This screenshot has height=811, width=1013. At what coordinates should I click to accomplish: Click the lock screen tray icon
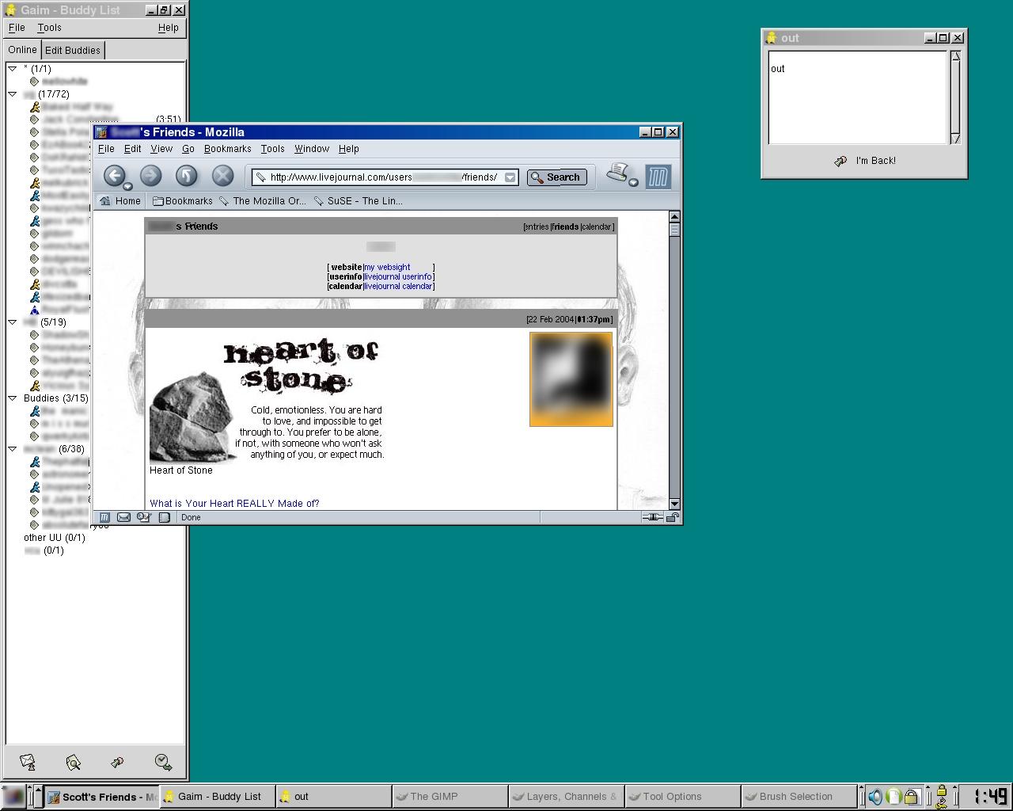pyautogui.click(x=911, y=797)
